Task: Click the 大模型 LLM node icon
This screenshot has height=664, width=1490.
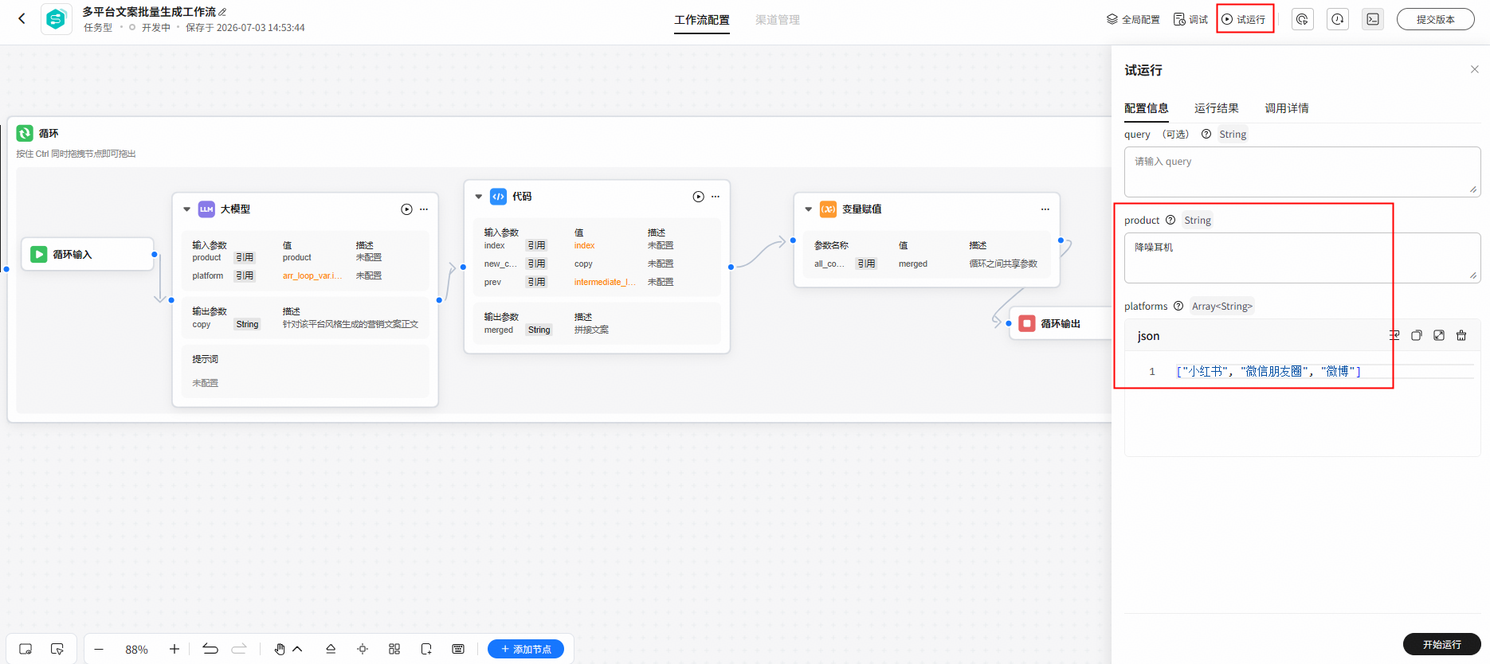Action: tap(206, 209)
